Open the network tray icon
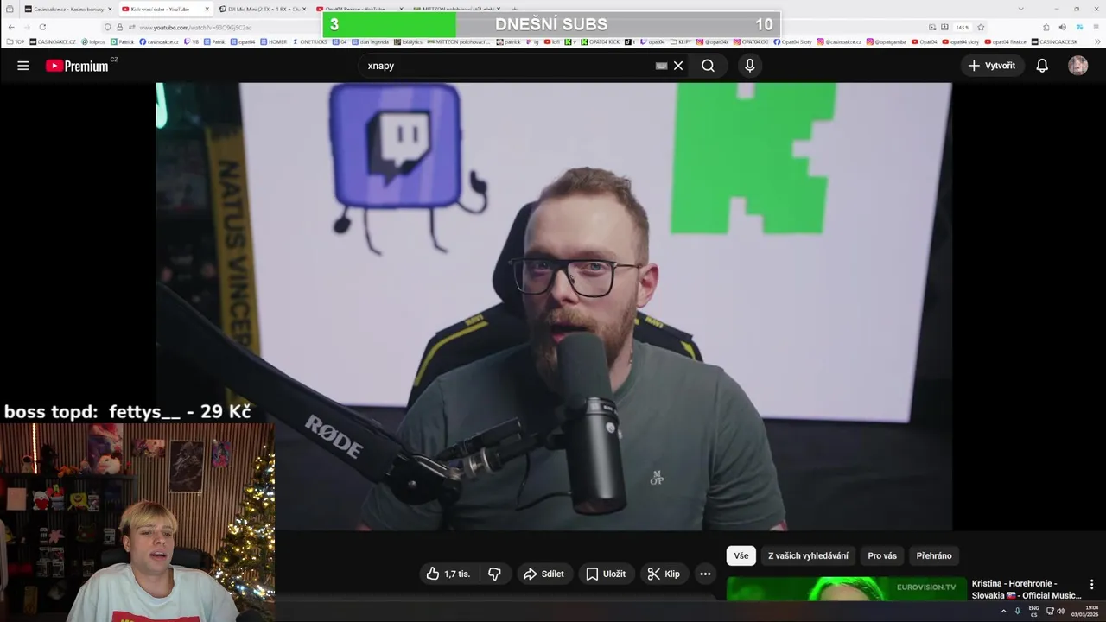 tap(1050, 611)
